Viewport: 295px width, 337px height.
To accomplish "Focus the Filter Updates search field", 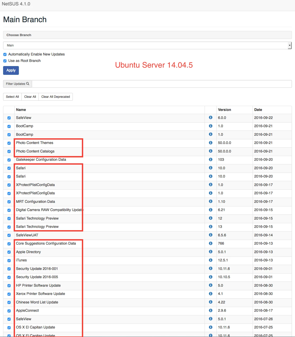I will (x=162, y=84).
